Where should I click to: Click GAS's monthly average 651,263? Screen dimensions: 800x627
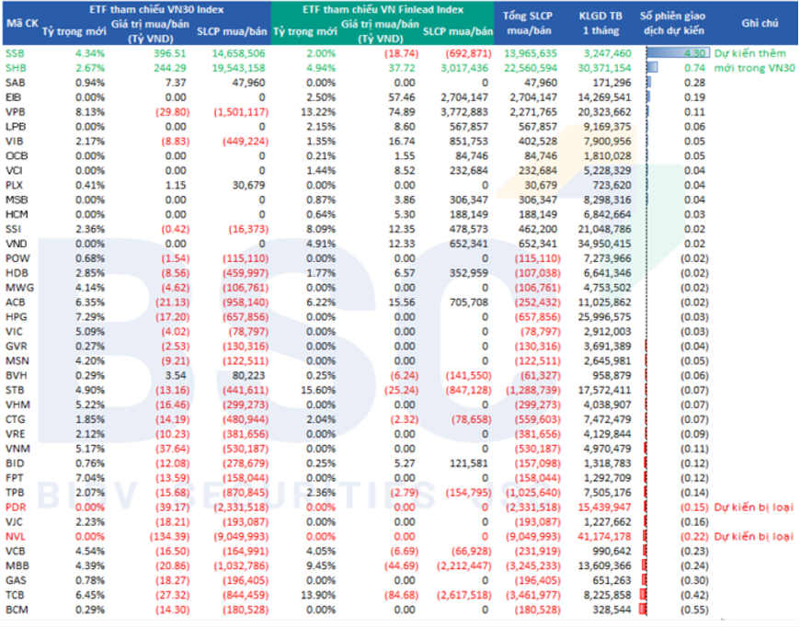611,581
